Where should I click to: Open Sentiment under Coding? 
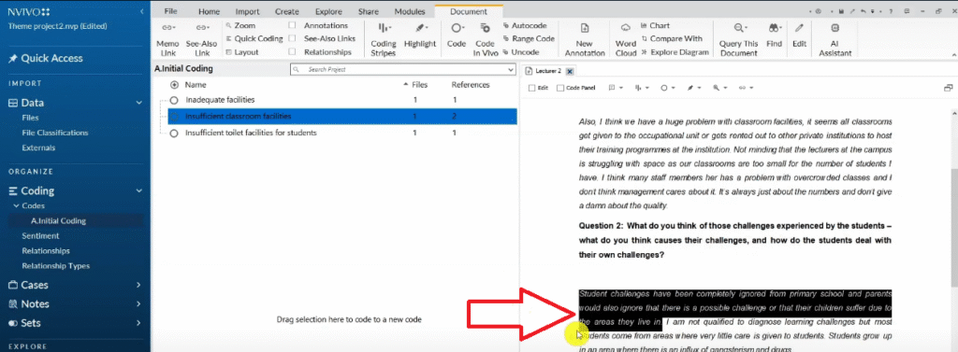pyautogui.click(x=40, y=235)
